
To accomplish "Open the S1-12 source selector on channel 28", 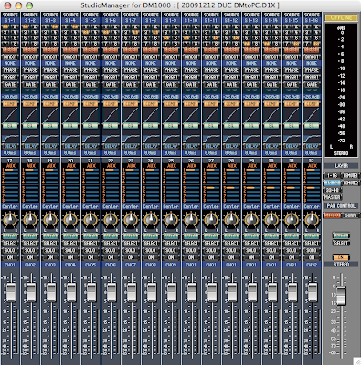I will [231, 20].
